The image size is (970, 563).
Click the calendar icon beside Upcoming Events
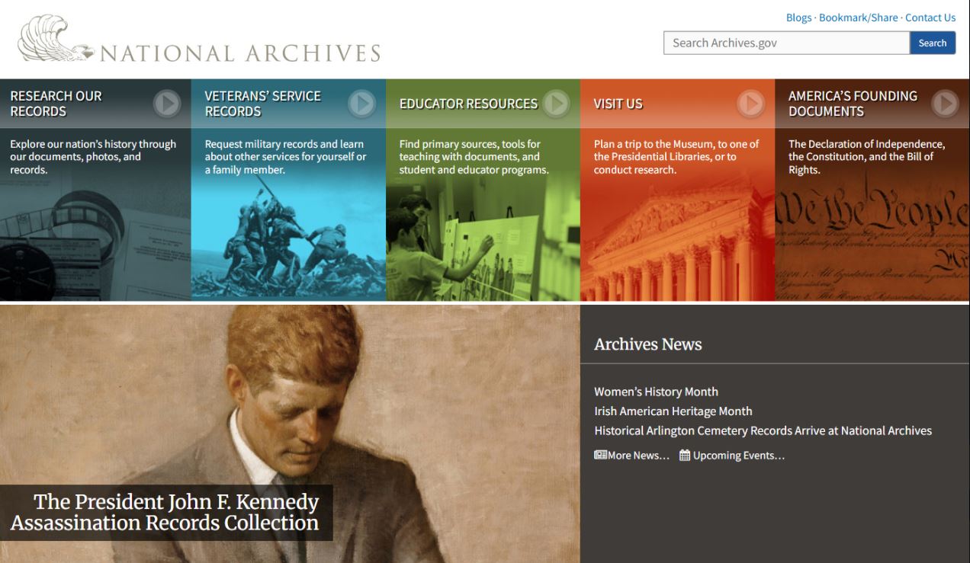(685, 456)
